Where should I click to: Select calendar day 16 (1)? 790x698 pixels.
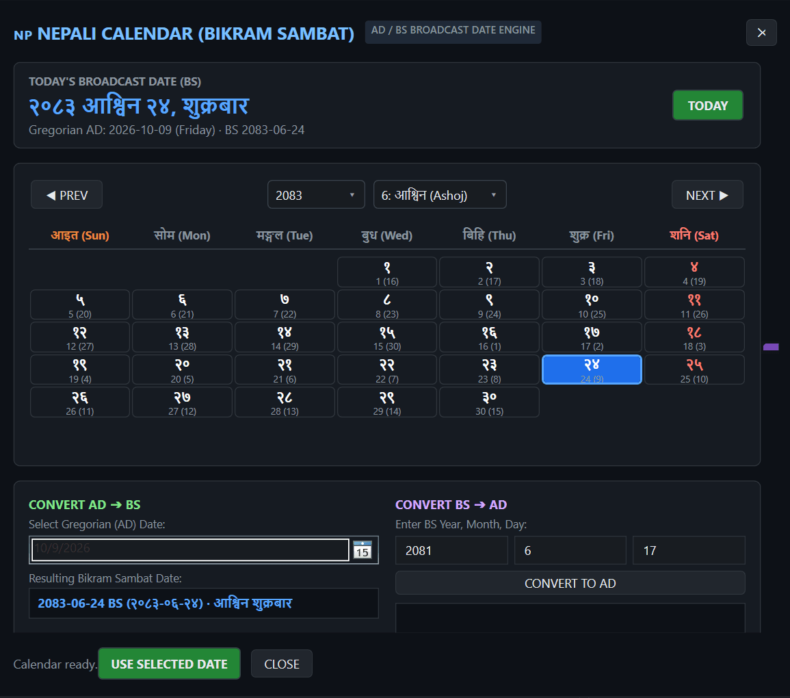(489, 337)
